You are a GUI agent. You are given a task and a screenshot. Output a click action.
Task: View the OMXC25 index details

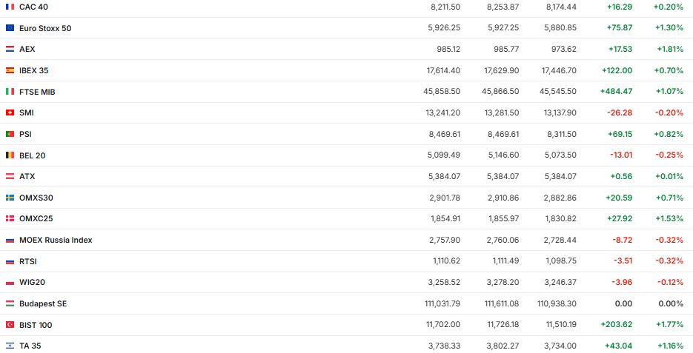pos(36,218)
